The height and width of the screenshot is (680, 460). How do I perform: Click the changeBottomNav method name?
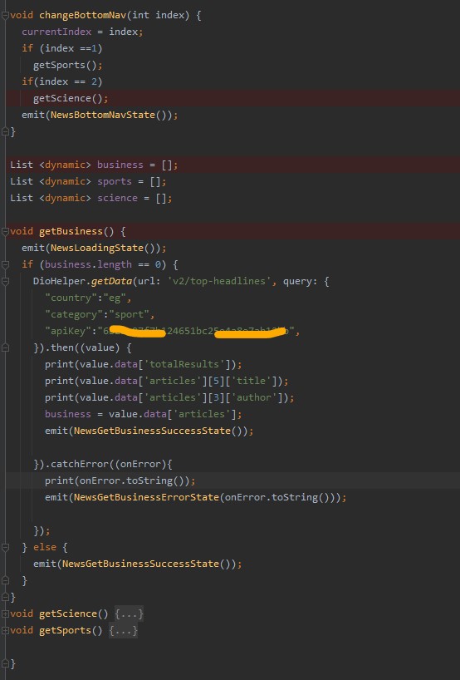[83, 15]
